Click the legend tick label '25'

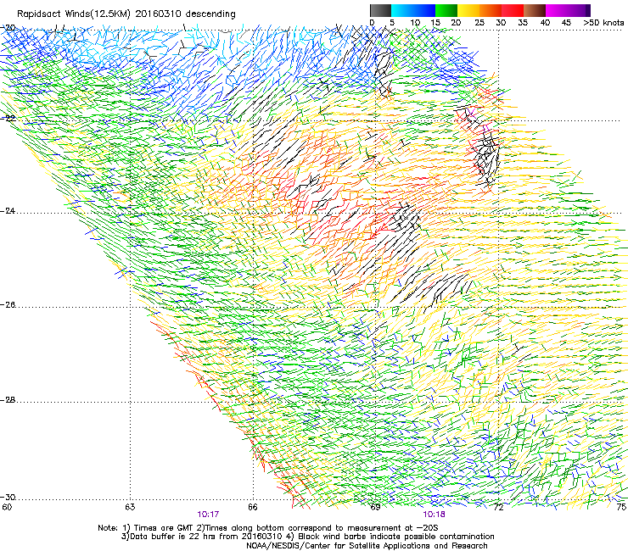click(x=479, y=23)
